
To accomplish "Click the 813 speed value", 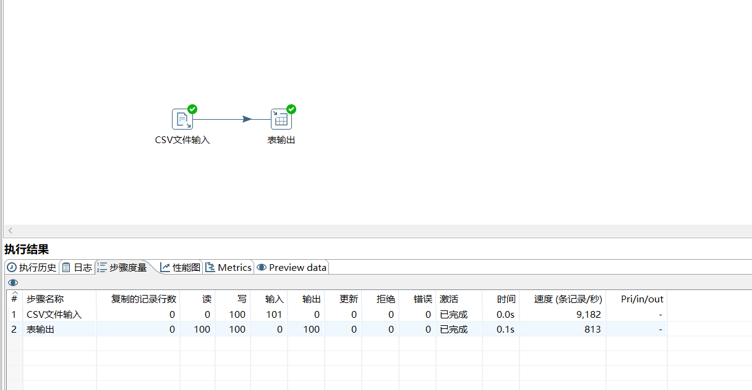I will (592, 329).
